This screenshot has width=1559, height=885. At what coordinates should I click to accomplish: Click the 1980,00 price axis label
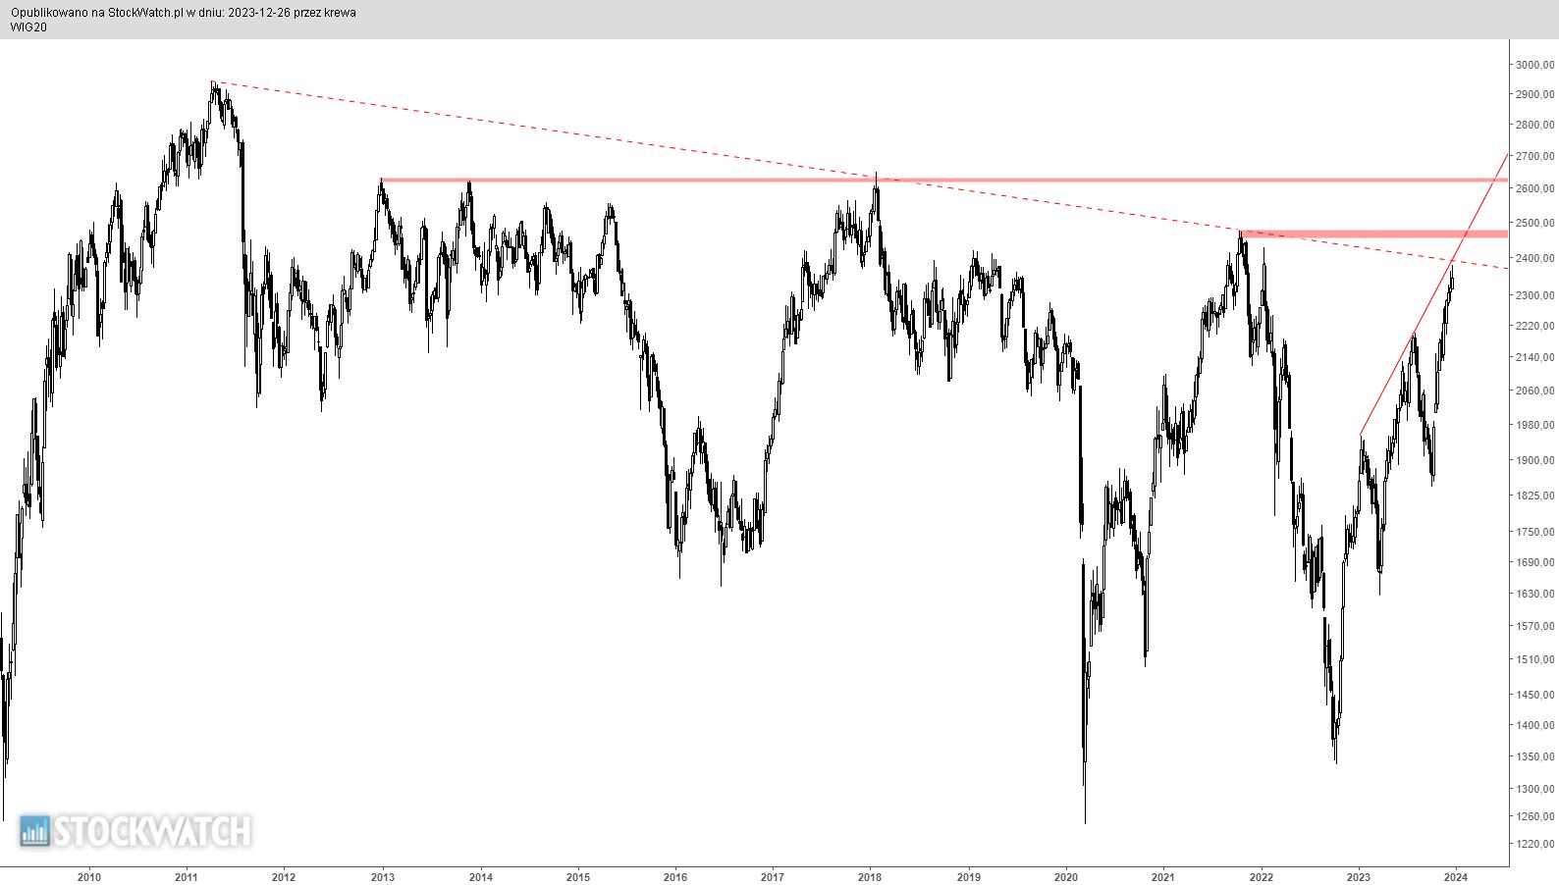1534,426
